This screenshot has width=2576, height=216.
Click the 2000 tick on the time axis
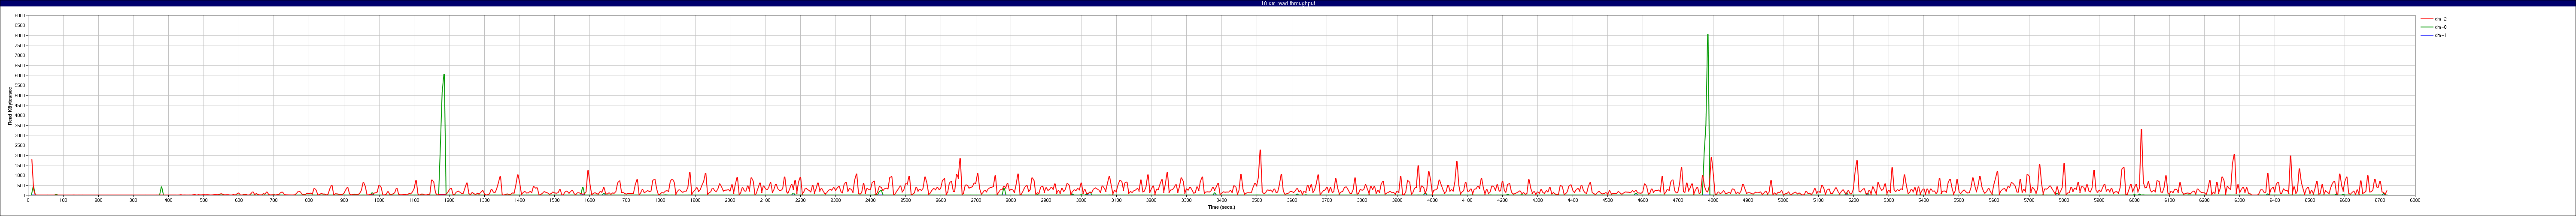730,201
